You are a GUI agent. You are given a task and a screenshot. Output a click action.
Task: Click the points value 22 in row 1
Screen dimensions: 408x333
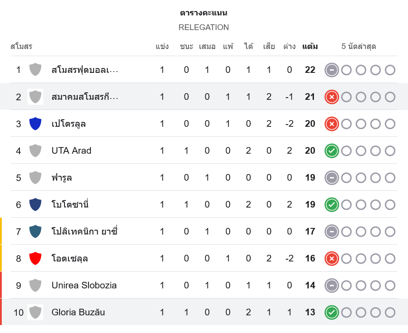[x=310, y=70]
